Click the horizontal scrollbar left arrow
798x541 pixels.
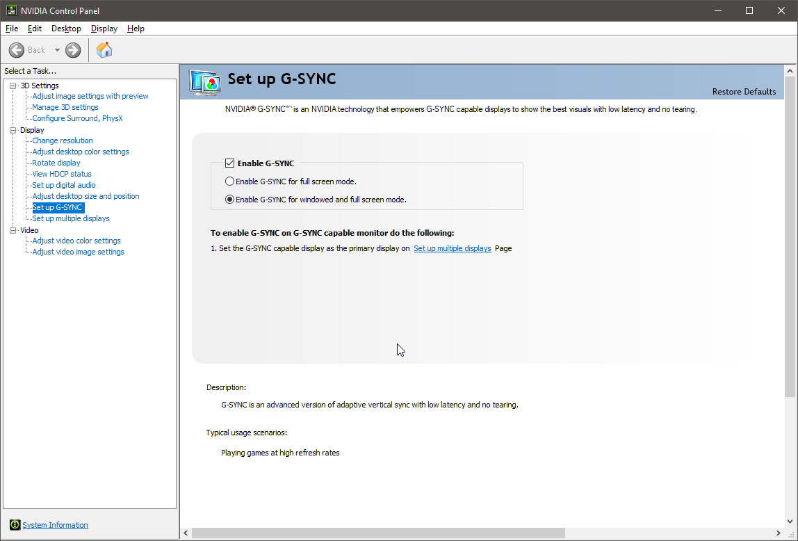click(x=186, y=533)
